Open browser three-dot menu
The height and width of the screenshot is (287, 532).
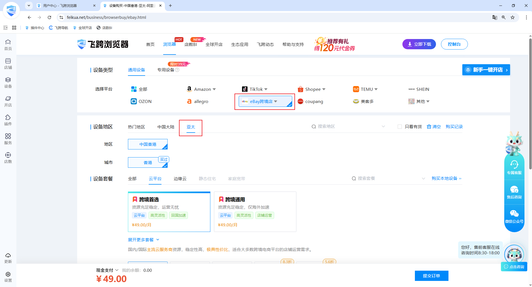click(x=526, y=17)
